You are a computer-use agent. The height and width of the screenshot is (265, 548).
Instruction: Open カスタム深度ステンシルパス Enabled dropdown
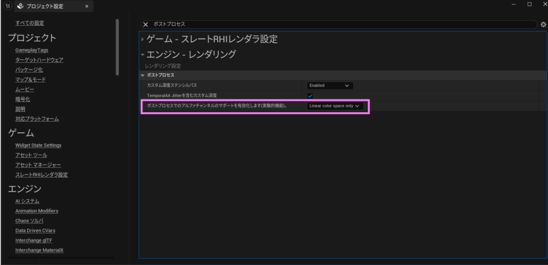(x=330, y=85)
